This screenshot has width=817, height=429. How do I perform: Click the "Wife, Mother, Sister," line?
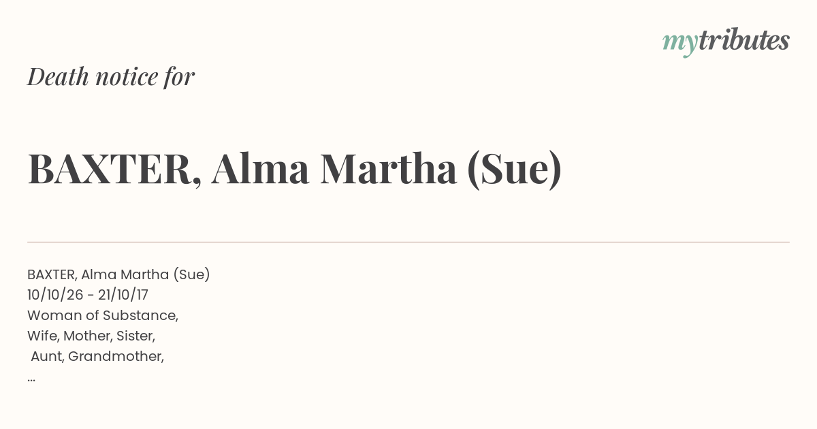coord(91,336)
